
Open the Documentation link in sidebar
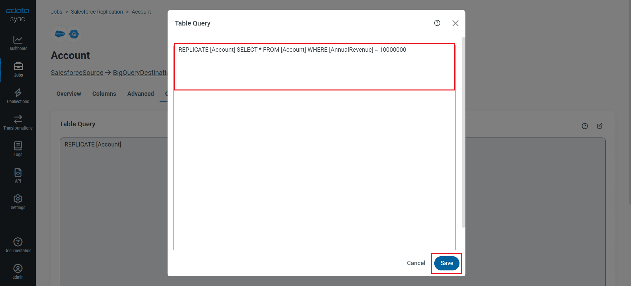[x=18, y=245]
